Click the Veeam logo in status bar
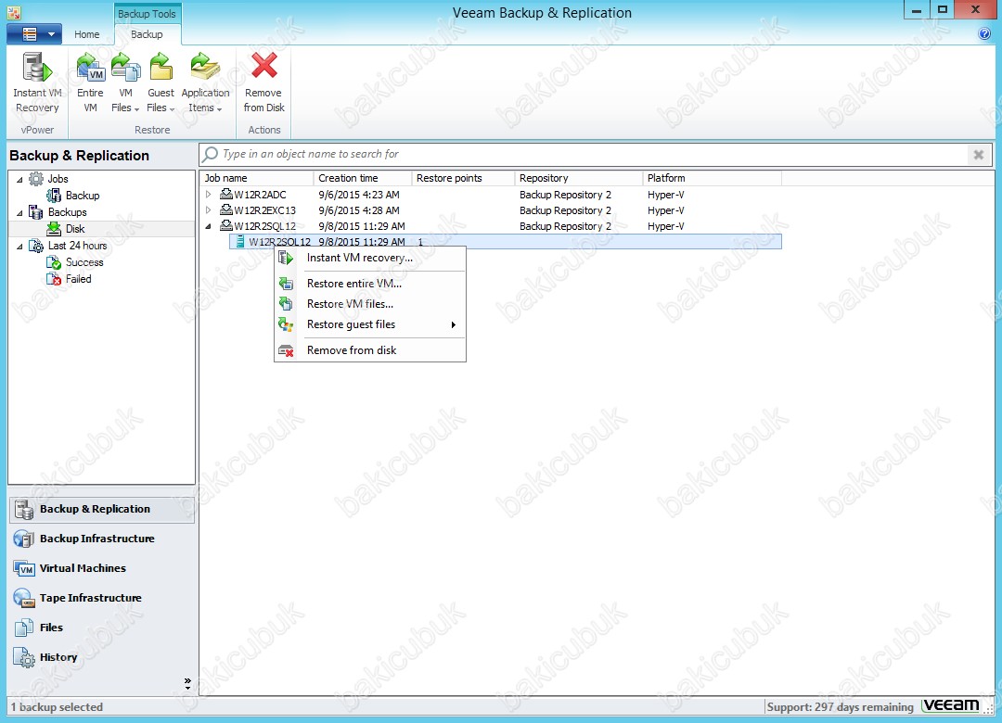This screenshot has width=1002, height=723. coord(951,705)
